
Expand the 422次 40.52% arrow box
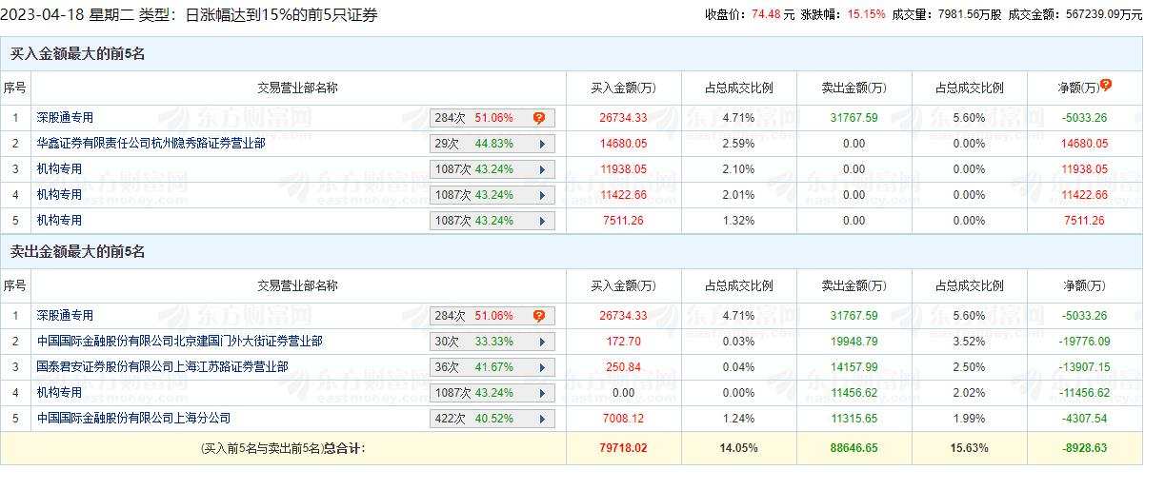542,419
